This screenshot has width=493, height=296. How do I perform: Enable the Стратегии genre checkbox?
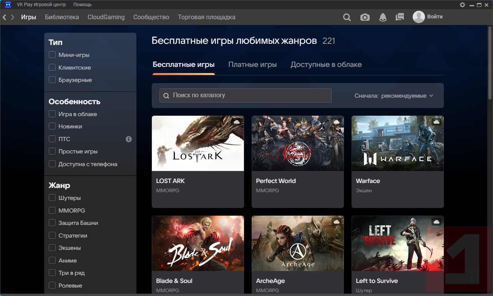pos(52,236)
